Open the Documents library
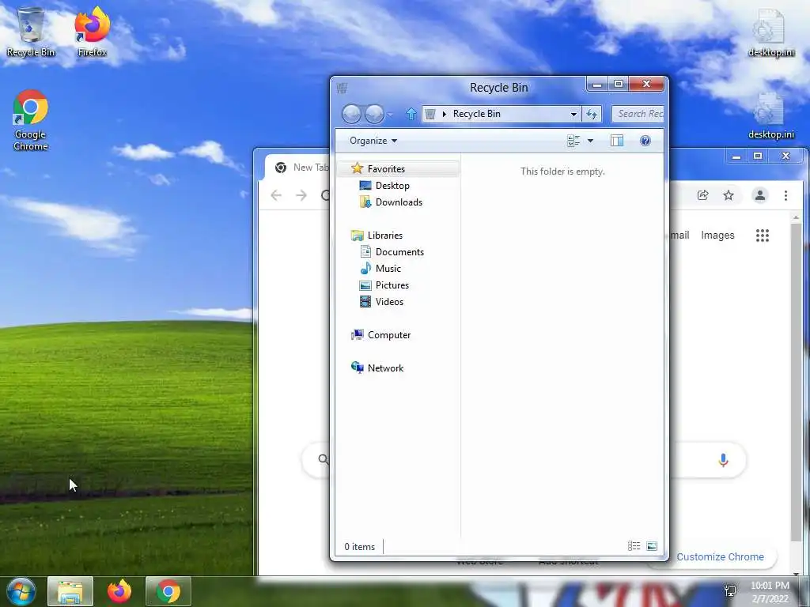The height and width of the screenshot is (607, 810). [399, 252]
